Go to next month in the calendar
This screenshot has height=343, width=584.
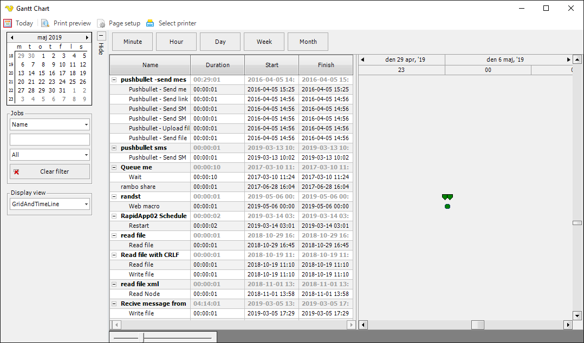pyautogui.click(x=87, y=37)
